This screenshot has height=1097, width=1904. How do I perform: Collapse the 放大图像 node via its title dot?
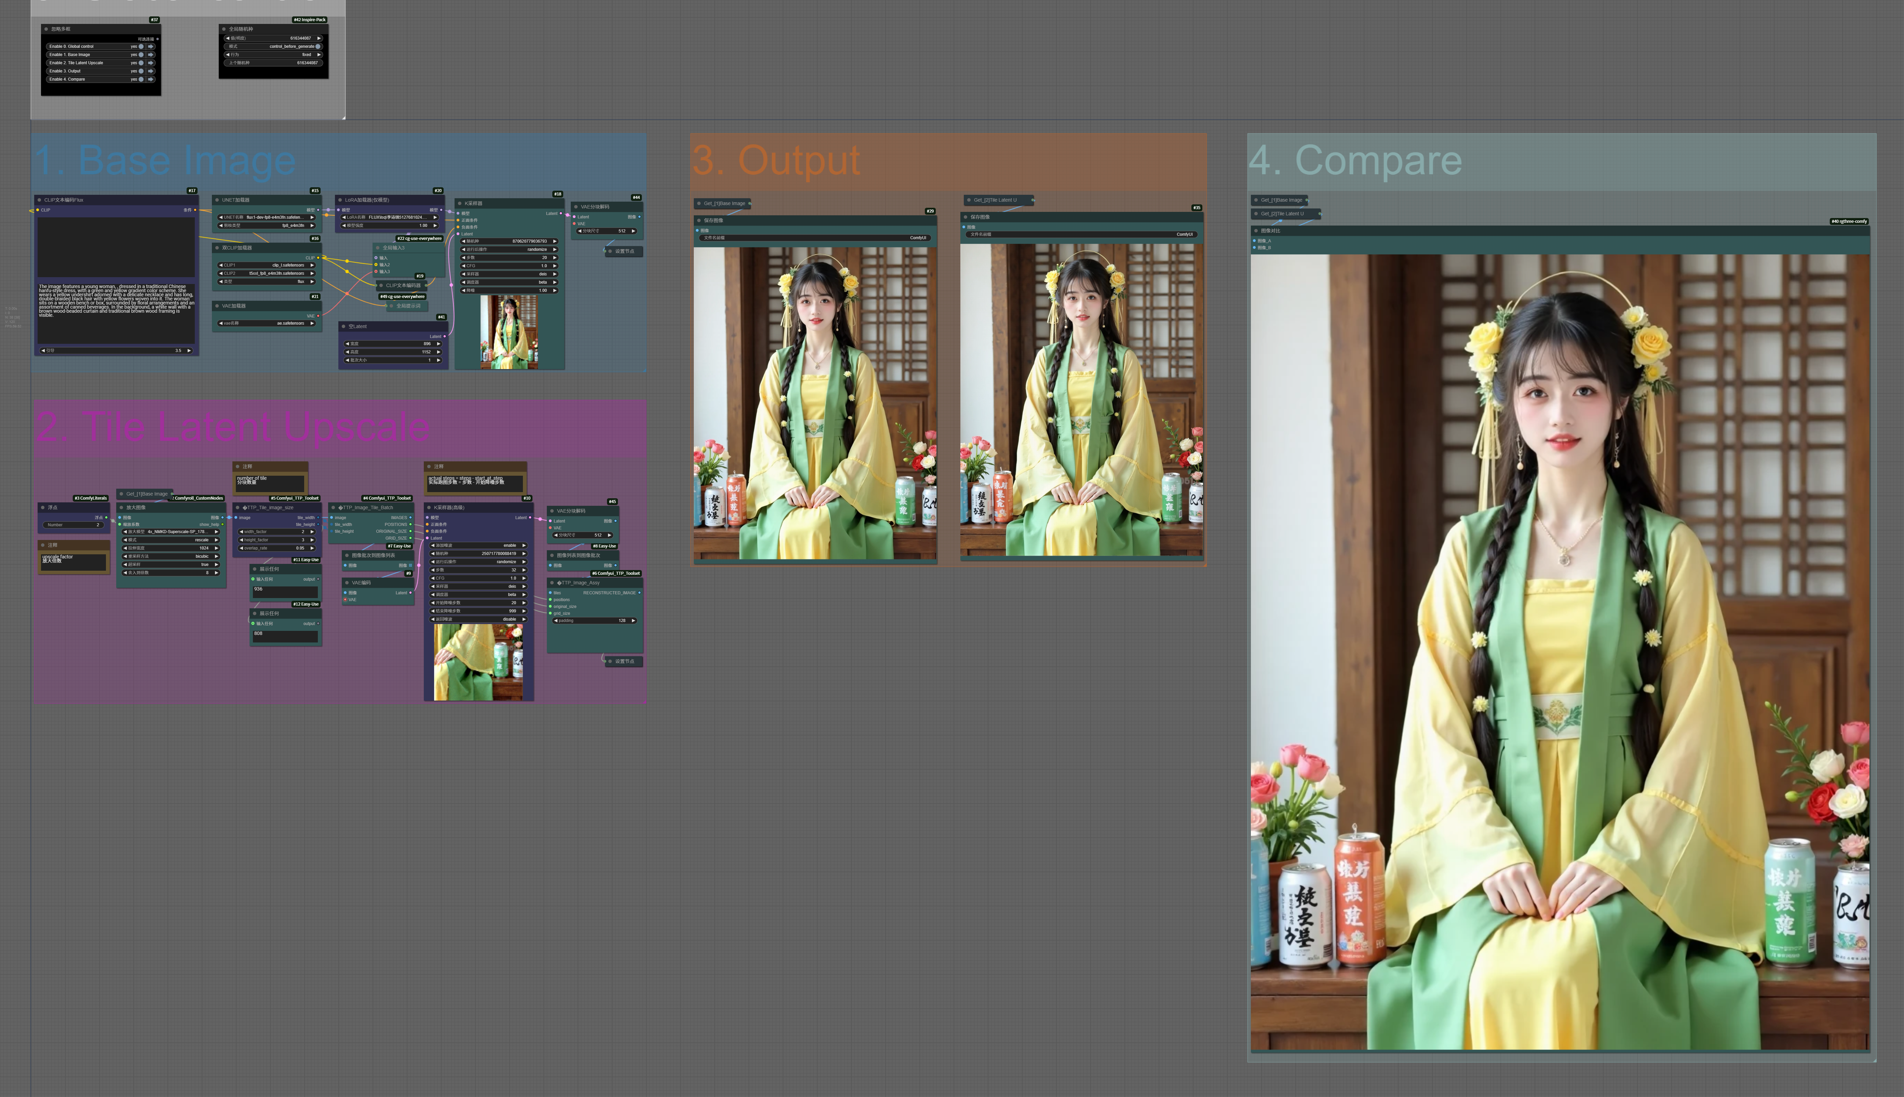tap(121, 508)
